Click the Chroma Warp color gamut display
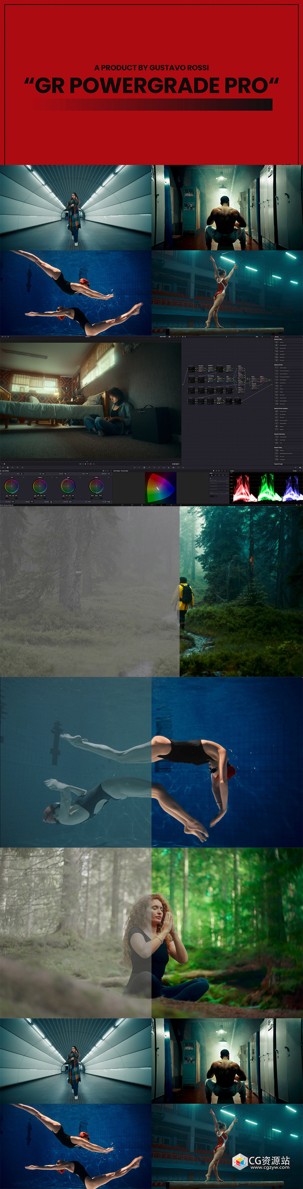Image resolution: width=303 pixels, height=1189 pixels. [161, 487]
